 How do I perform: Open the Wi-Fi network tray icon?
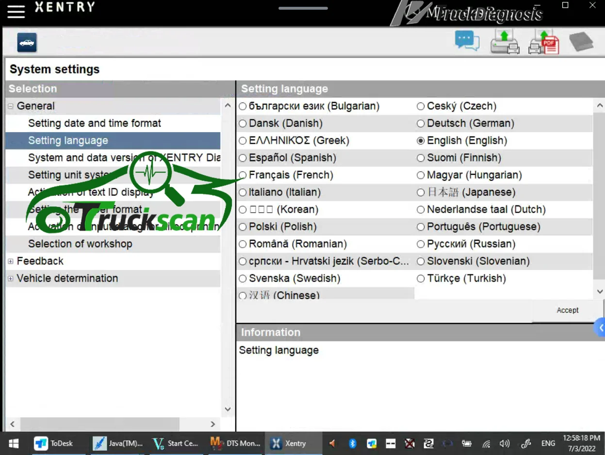pos(486,443)
